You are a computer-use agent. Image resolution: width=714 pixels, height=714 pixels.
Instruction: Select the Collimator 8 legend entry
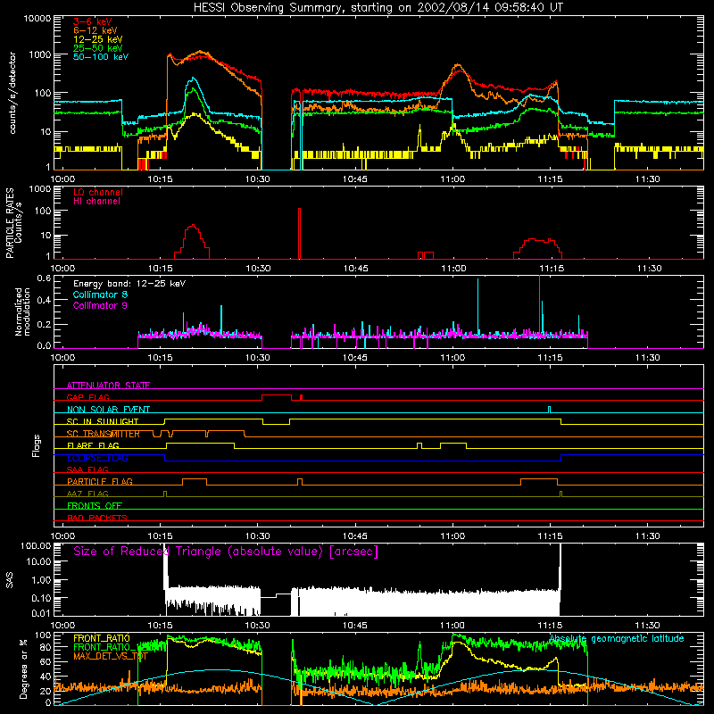click(100, 295)
